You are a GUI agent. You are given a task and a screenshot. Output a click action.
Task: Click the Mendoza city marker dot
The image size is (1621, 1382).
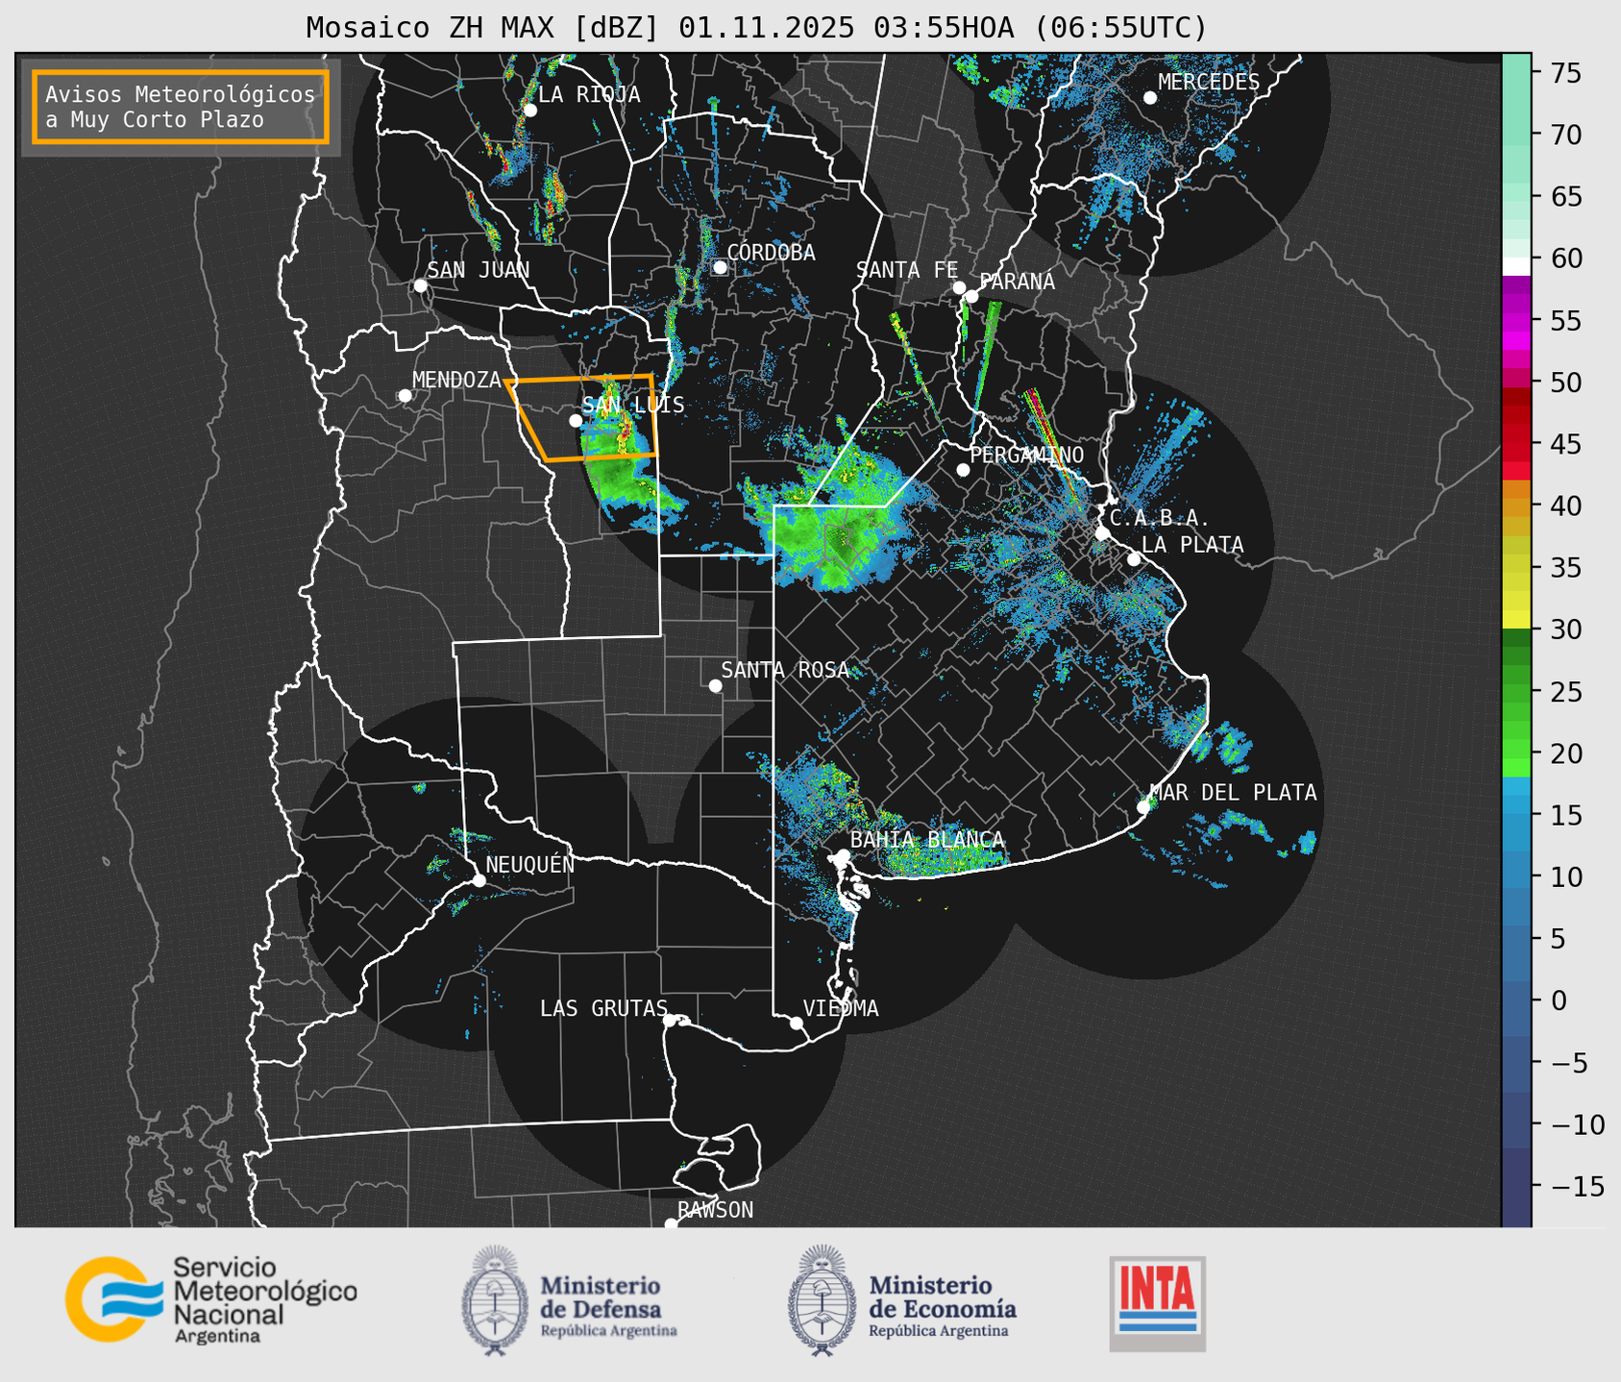click(x=405, y=396)
